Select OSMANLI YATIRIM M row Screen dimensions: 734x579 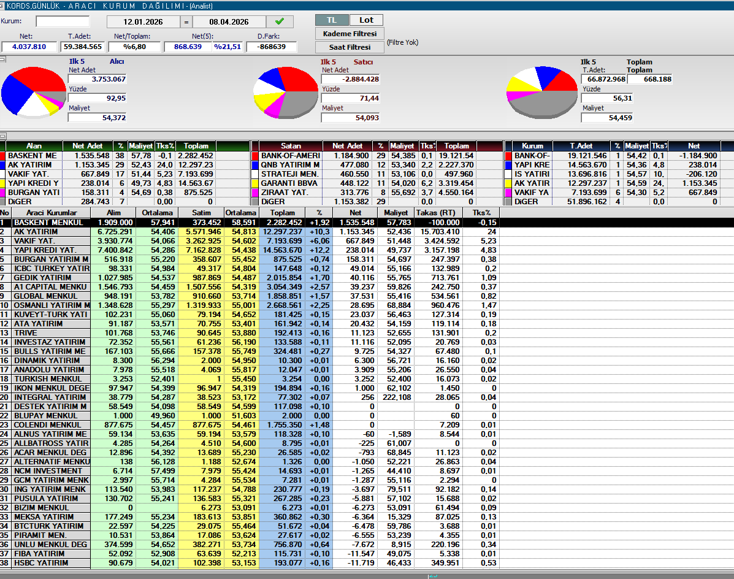[250, 305]
